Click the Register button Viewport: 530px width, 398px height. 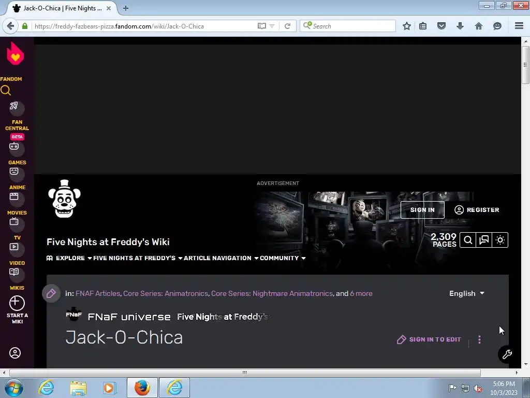coord(477,210)
